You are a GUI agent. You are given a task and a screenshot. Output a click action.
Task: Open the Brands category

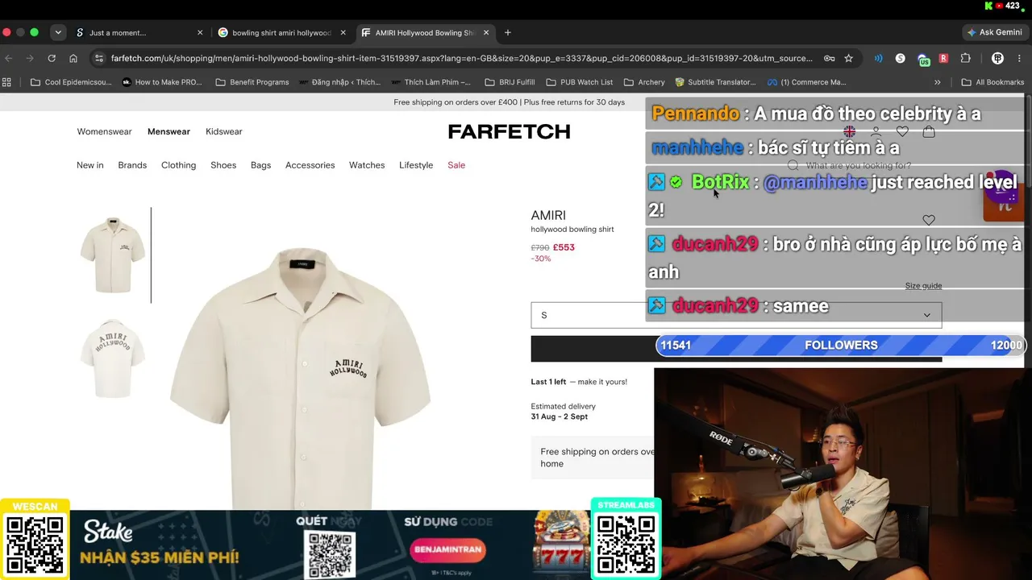point(132,165)
